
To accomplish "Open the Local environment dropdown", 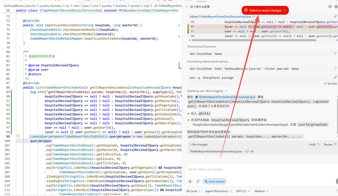I will [x=193, y=191].
